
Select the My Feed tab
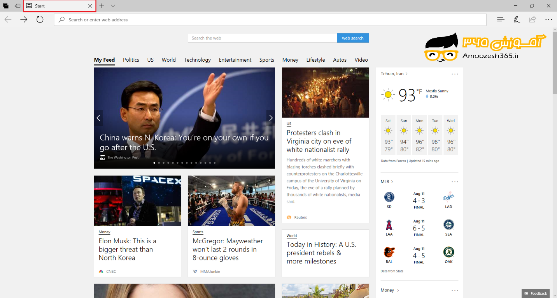[x=104, y=60]
